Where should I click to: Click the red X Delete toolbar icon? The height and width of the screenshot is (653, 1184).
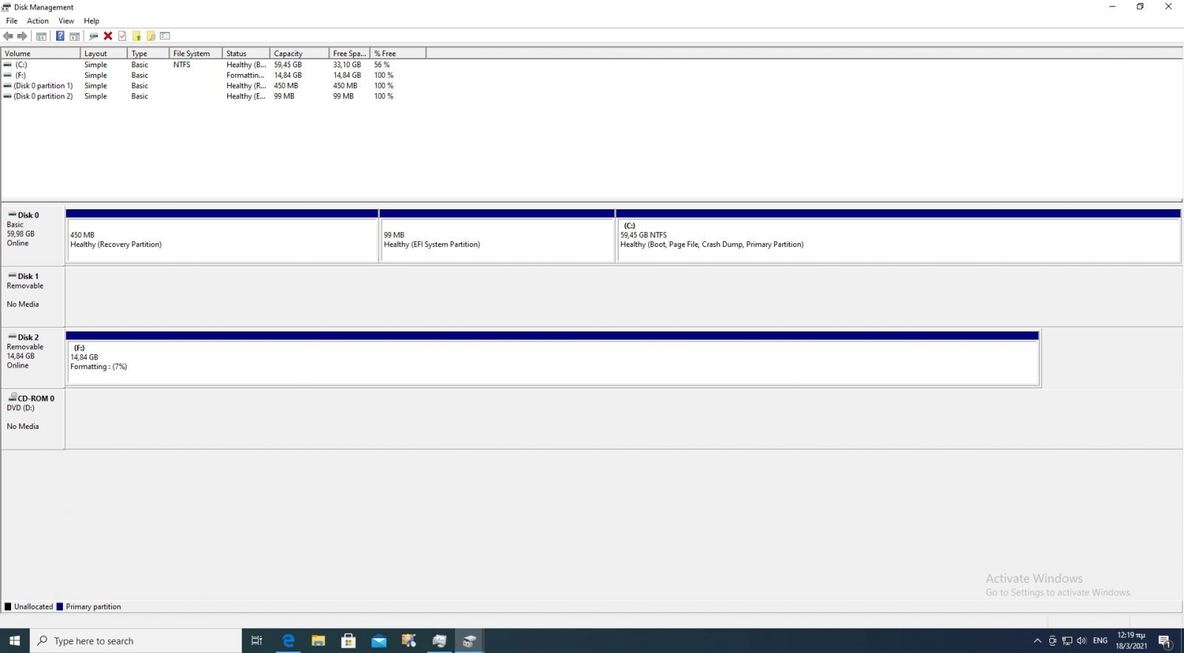pos(108,36)
